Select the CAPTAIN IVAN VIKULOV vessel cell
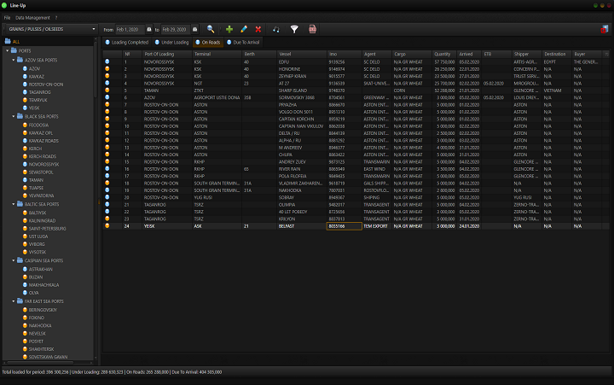The height and width of the screenshot is (385, 614). tap(302, 126)
